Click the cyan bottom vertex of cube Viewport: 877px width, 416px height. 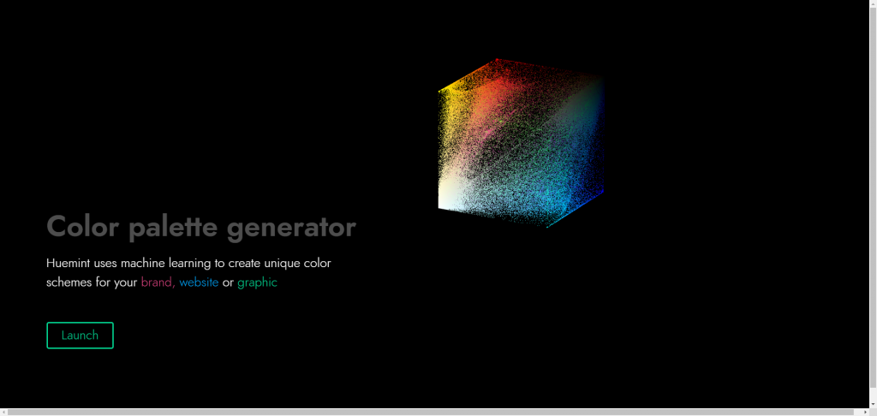coord(547,227)
